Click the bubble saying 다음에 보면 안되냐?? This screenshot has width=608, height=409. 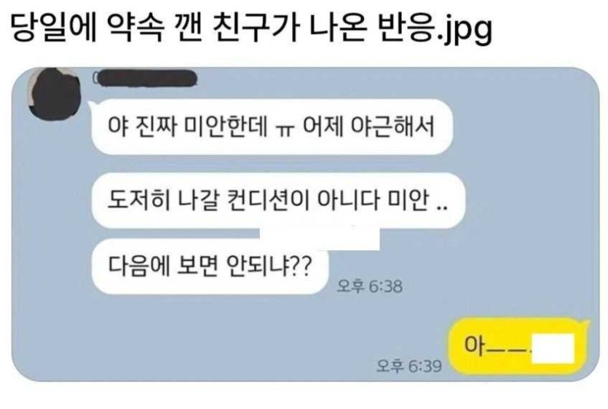[210, 266]
